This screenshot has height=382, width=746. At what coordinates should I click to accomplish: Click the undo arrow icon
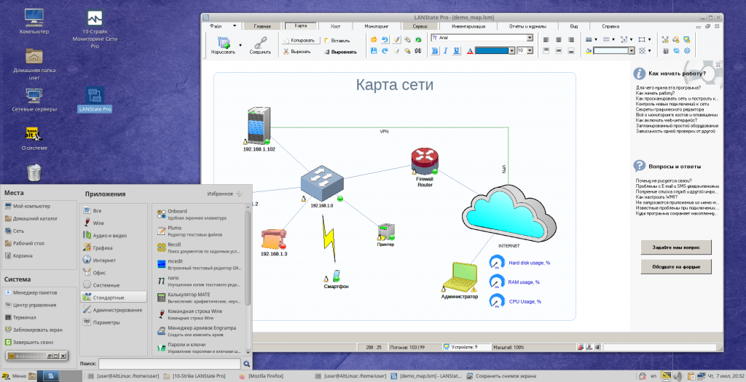385,39
